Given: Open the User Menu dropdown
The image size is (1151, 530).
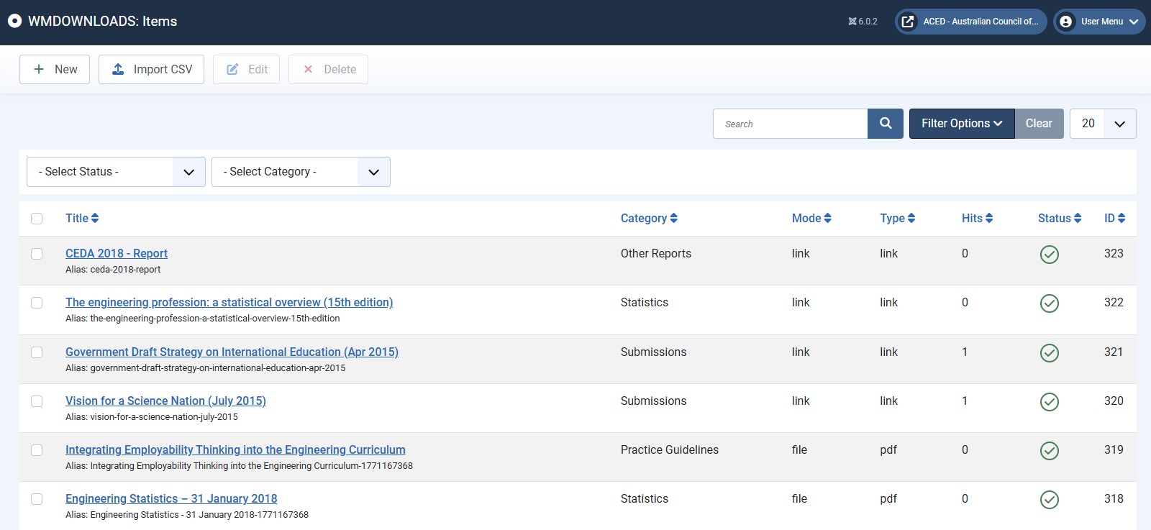Looking at the screenshot, I should point(1099,22).
